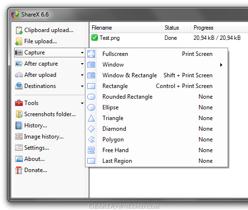Select Fullscreen capture menu entry
248x210 pixels.
157,54
